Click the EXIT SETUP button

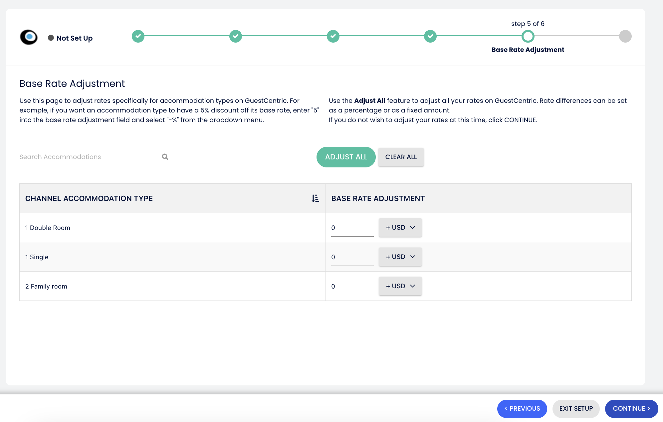click(576, 409)
